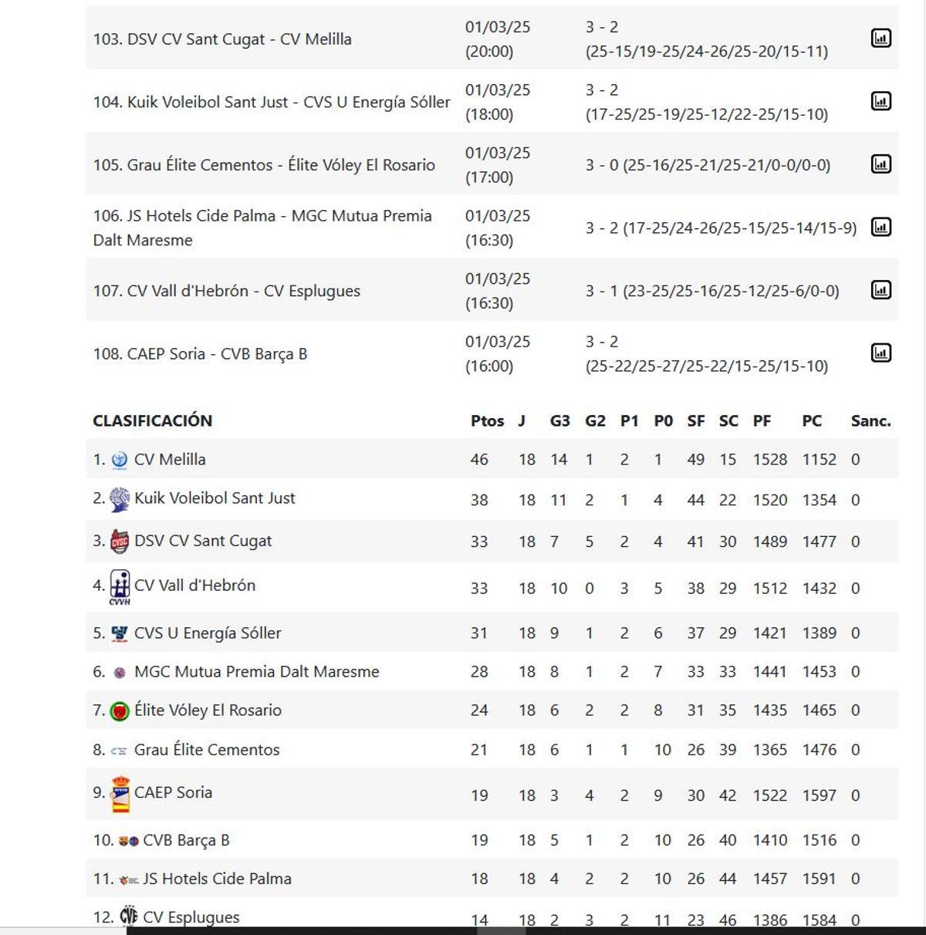Click Kuik Voleibol Sant Just team logo
This screenshot has height=935, width=926.
pyautogui.click(x=120, y=500)
